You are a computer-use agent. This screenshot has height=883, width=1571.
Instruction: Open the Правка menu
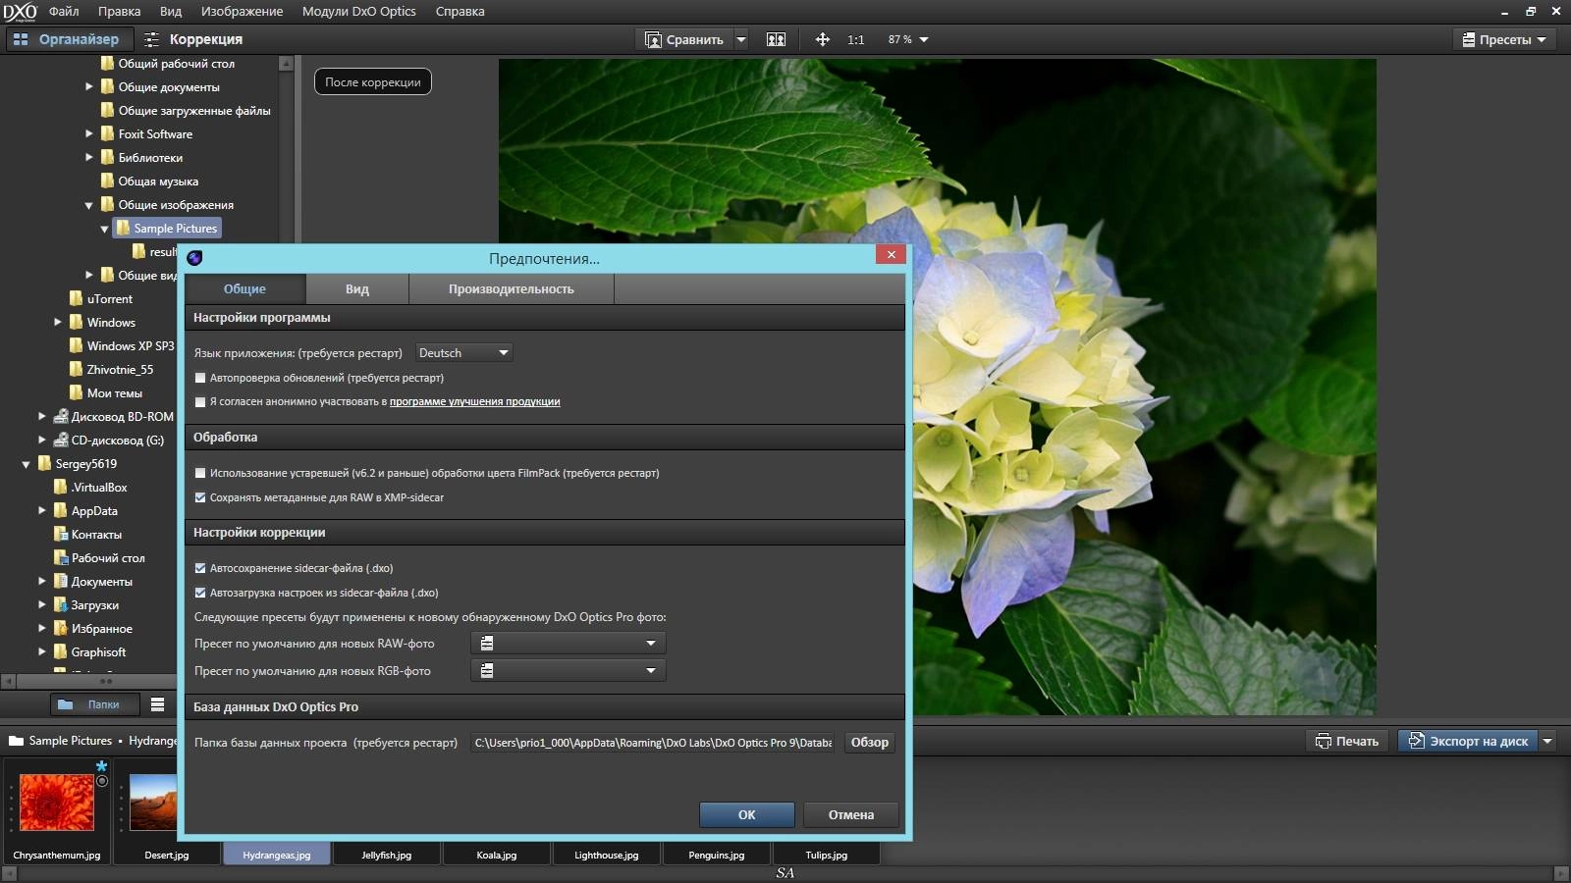click(119, 11)
